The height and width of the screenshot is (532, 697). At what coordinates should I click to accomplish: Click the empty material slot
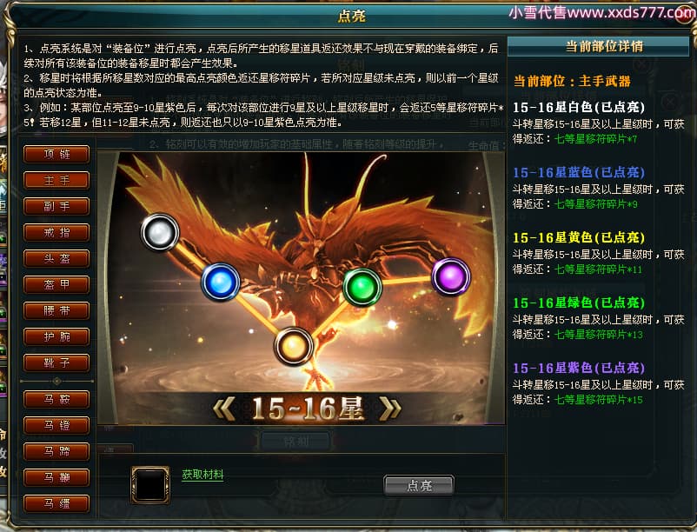pyautogui.click(x=150, y=485)
